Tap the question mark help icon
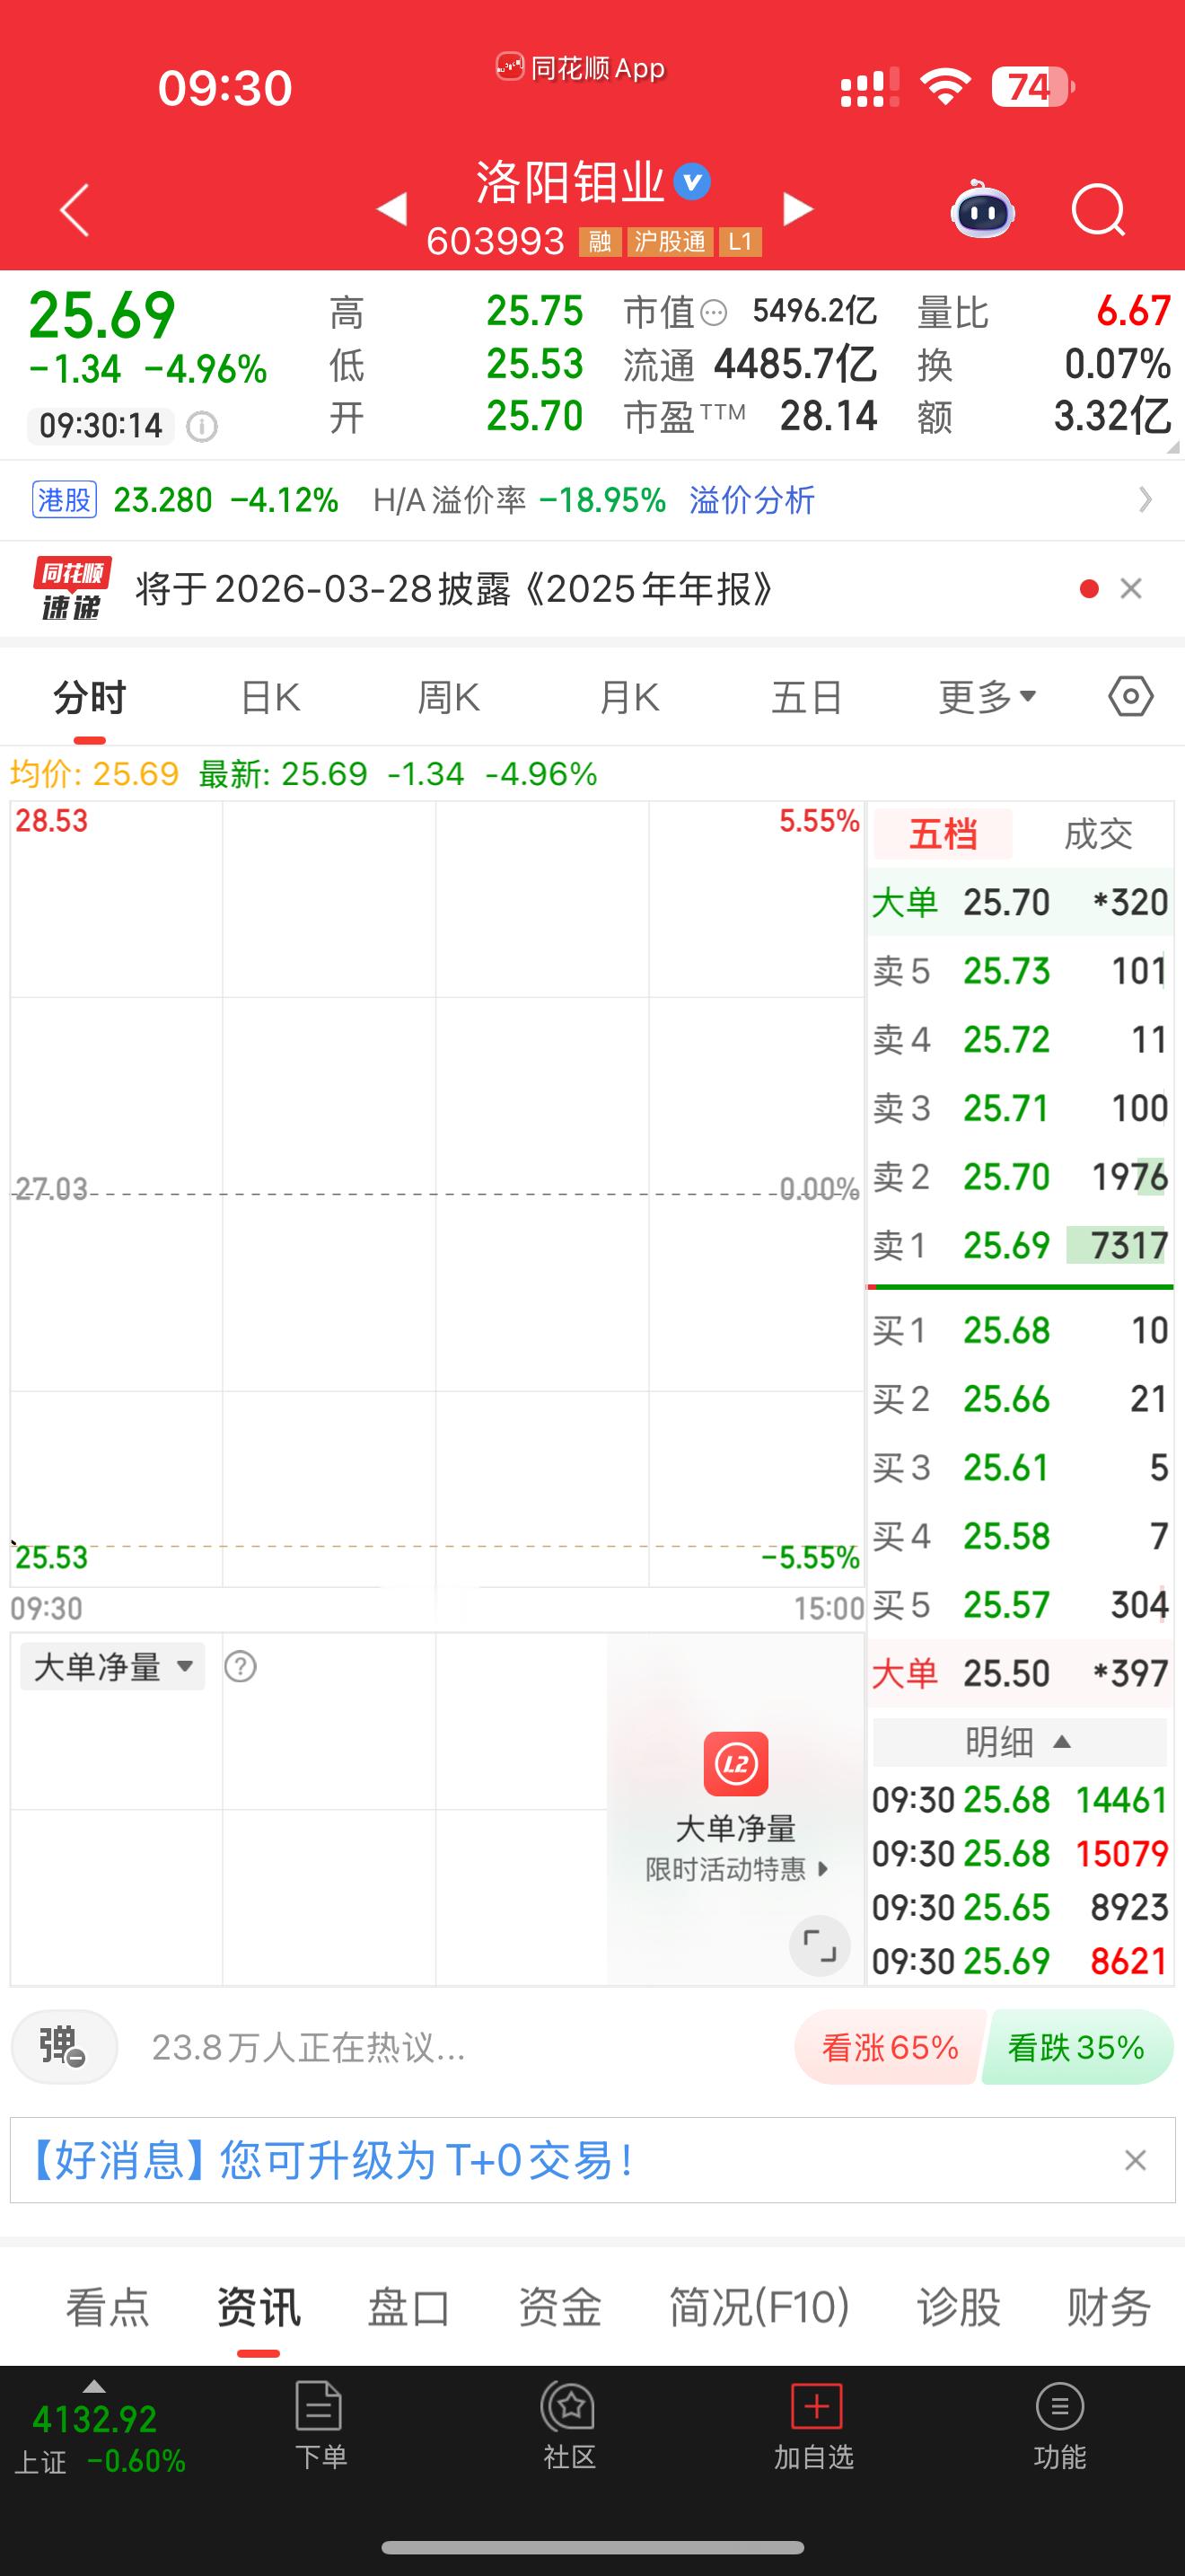The image size is (1185, 2576). coord(241,1666)
